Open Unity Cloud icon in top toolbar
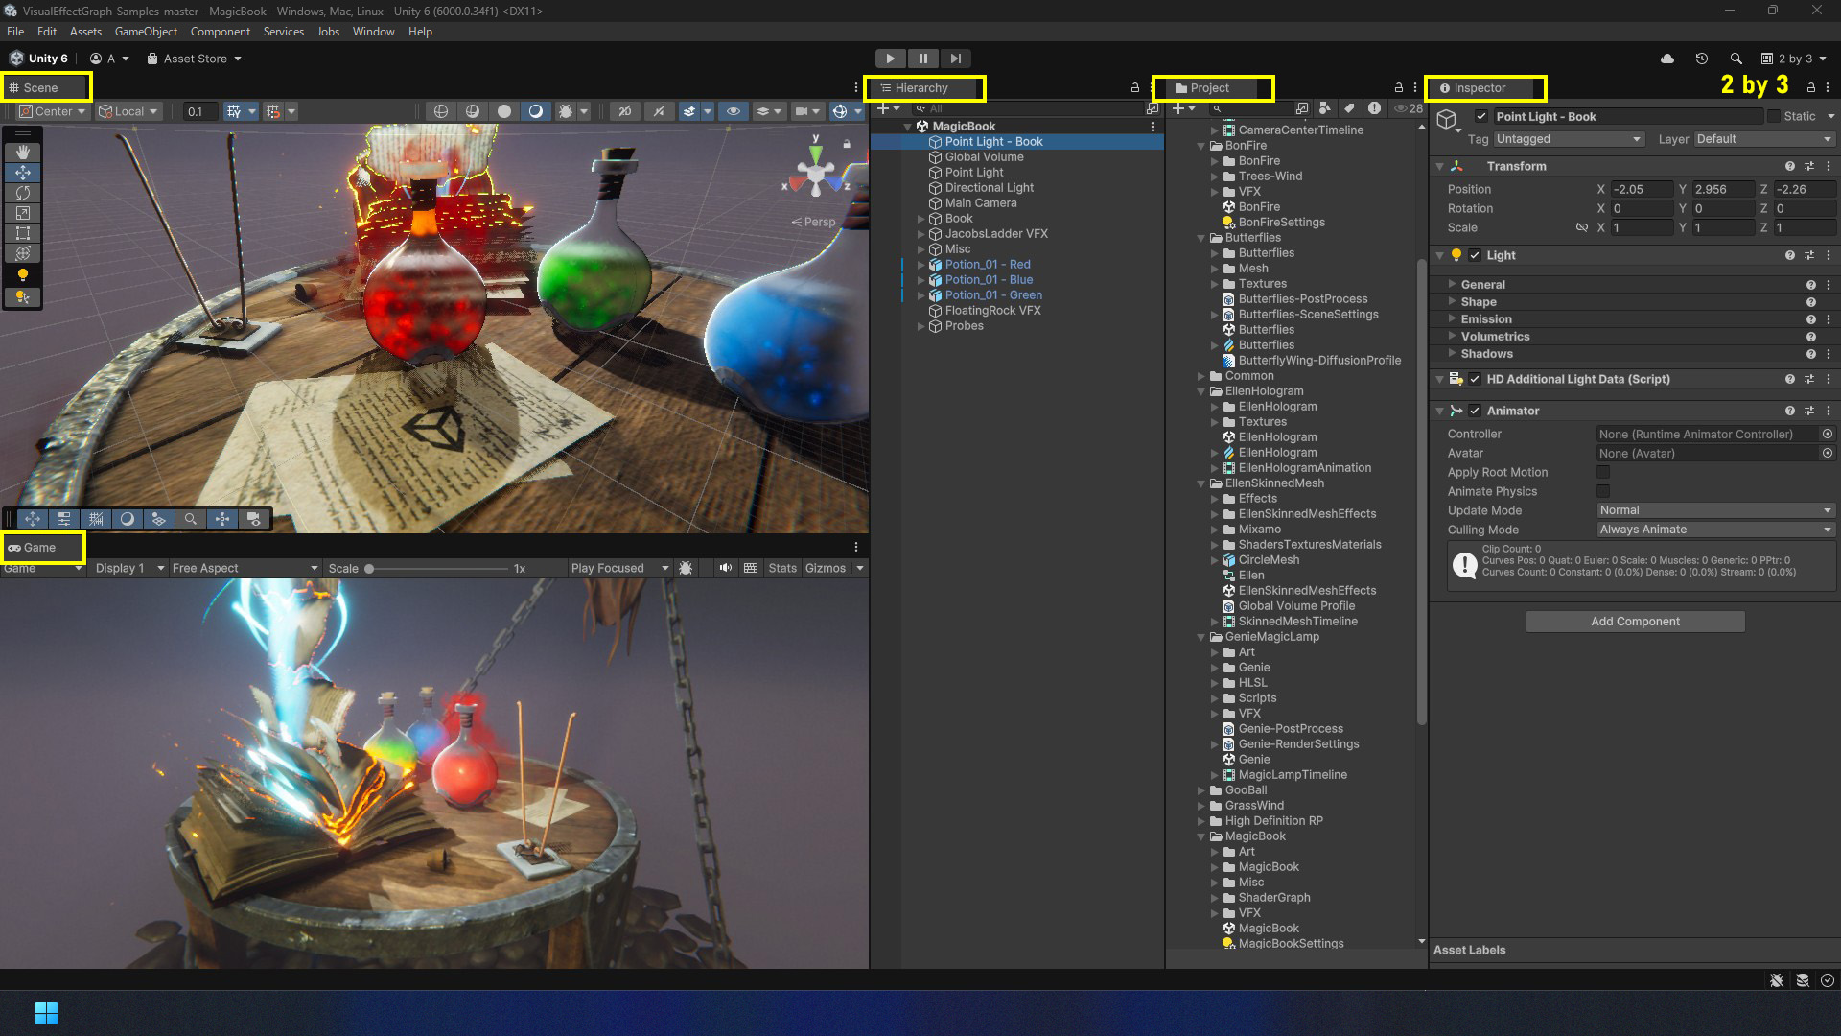The height and width of the screenshot is (1036, 1841). (1667, 59)
